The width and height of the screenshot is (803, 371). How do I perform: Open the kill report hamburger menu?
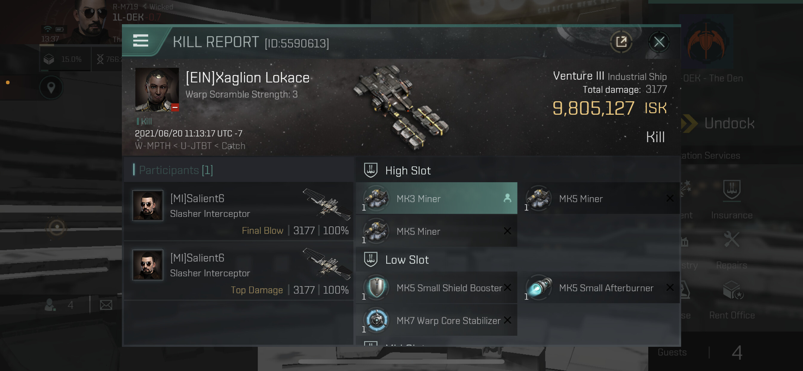point(141,41)
